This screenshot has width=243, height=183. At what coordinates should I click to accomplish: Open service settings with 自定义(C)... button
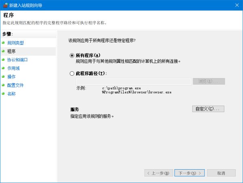[208, 109]
